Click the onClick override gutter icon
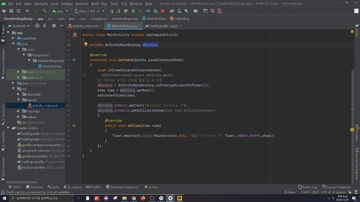The image size is (360, 202). coord(74,126)
